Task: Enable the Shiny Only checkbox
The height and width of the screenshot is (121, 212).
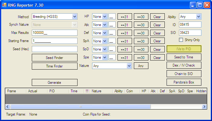Action: 181,40
